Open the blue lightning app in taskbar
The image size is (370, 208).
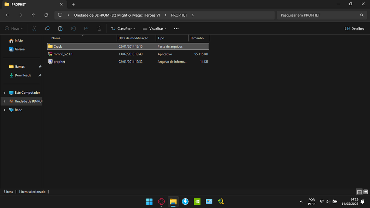(x=185, y=202)
